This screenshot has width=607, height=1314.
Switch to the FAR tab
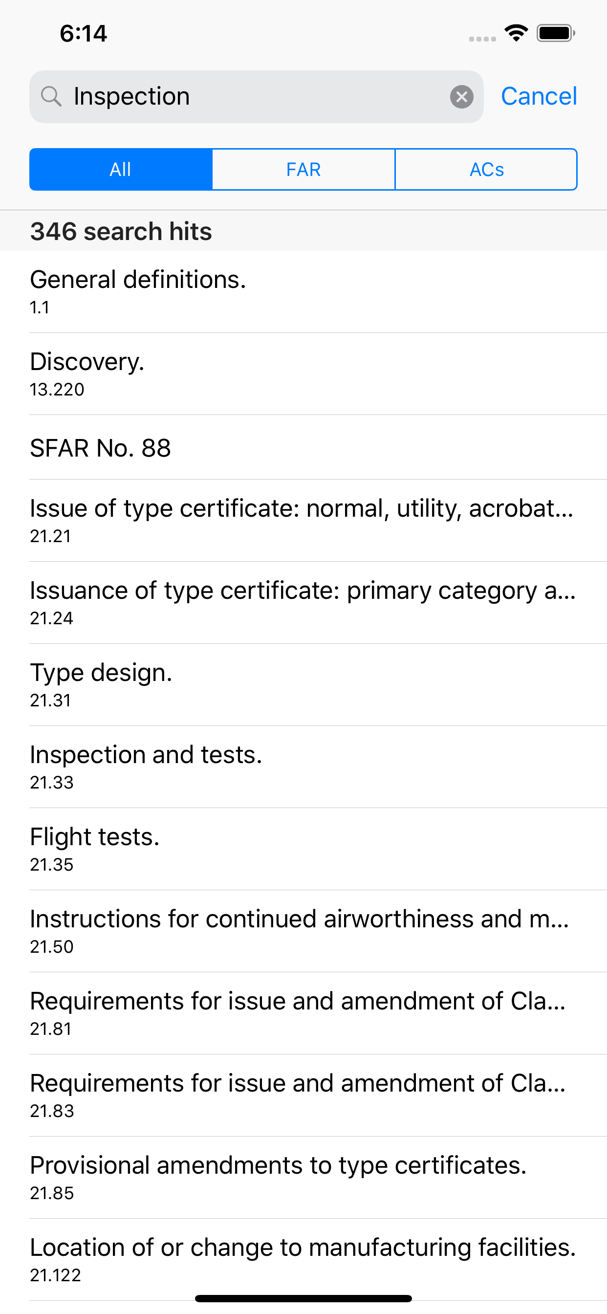[303, 169]
